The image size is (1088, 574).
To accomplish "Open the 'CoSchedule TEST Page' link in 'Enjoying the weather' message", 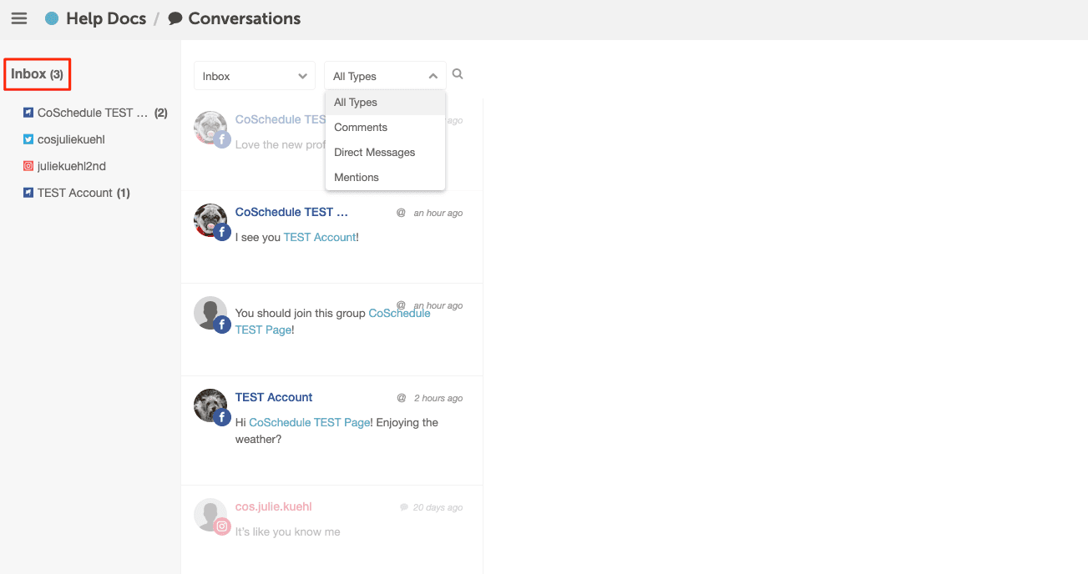I will pos(310,423).
